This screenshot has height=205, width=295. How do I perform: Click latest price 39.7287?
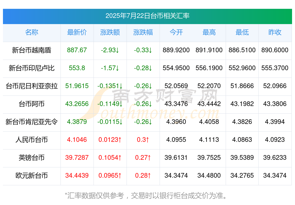[x=77, y=158]
